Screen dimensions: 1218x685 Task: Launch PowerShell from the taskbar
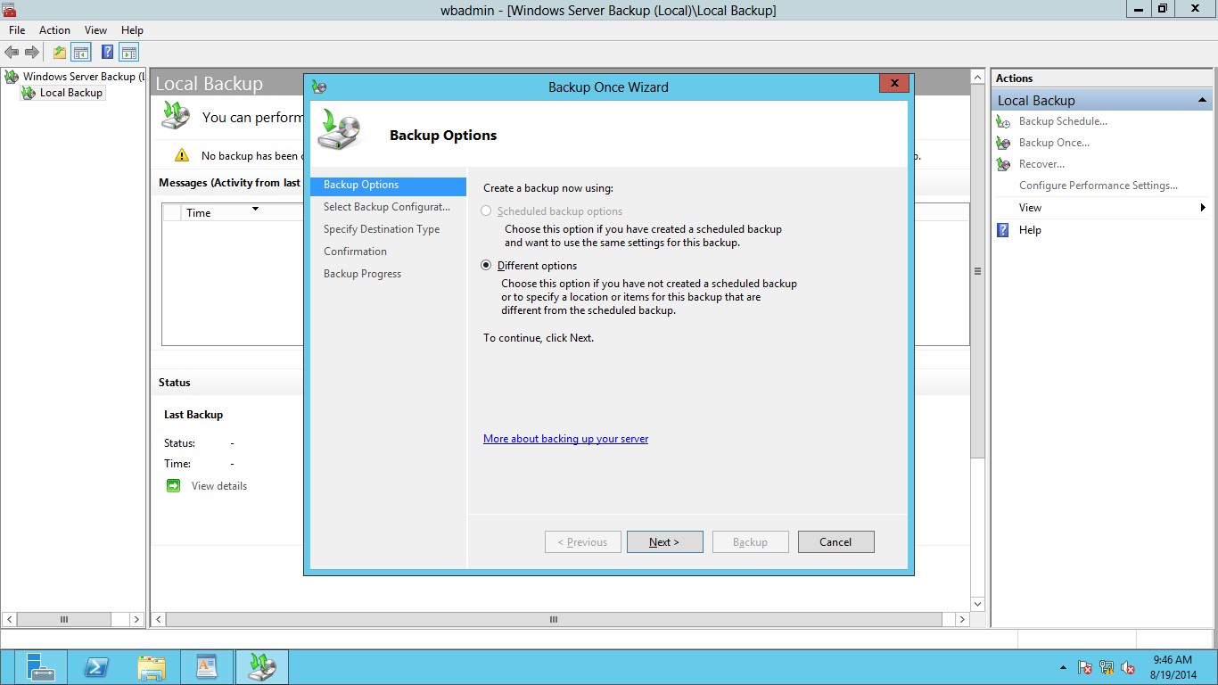pyautogui.click(x=96, y=667)
